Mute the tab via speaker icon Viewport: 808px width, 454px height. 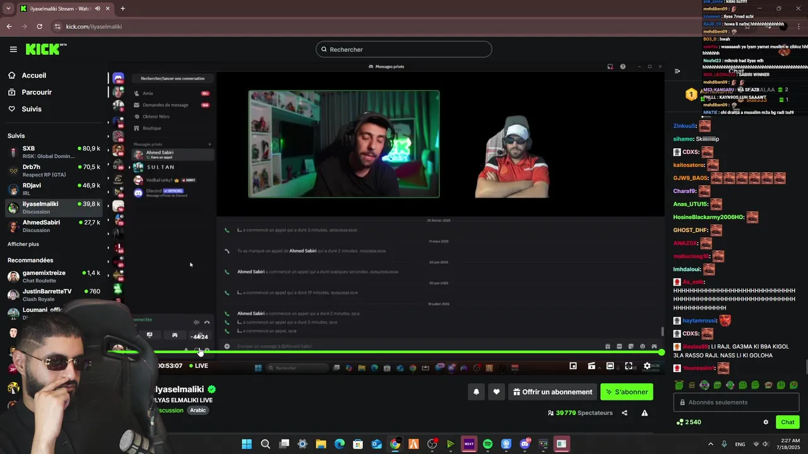(x=97, y=8)
